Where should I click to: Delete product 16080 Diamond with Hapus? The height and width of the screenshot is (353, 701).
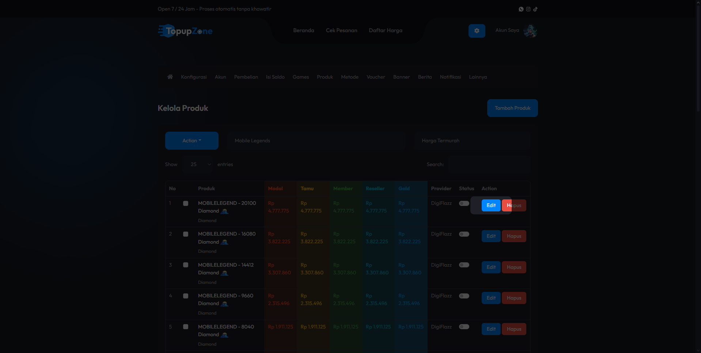514,236
